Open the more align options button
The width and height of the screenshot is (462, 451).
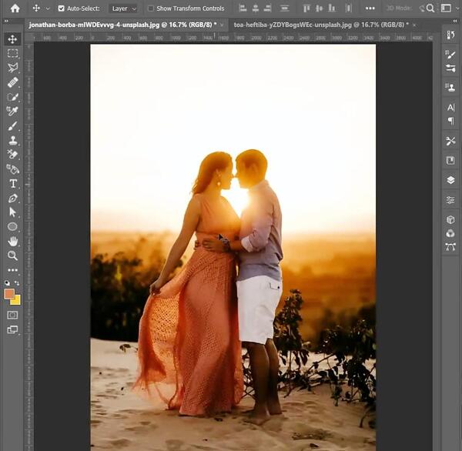(370, 8)
